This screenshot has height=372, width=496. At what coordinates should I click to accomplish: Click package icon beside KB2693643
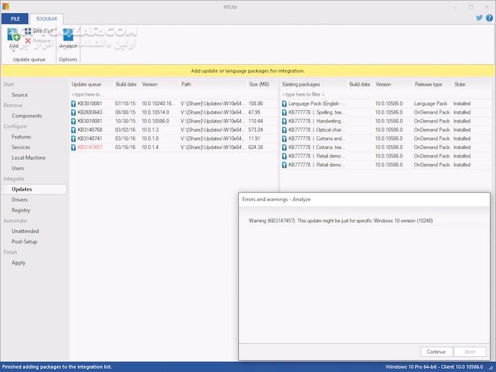(74, 113)
